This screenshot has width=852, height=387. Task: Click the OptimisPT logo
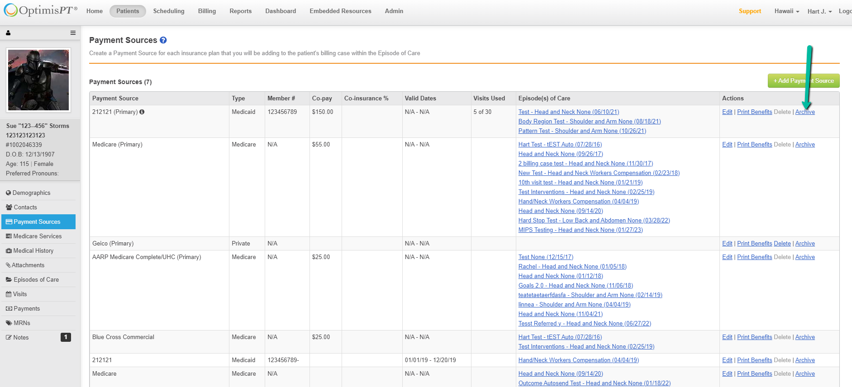pos(41,10)
